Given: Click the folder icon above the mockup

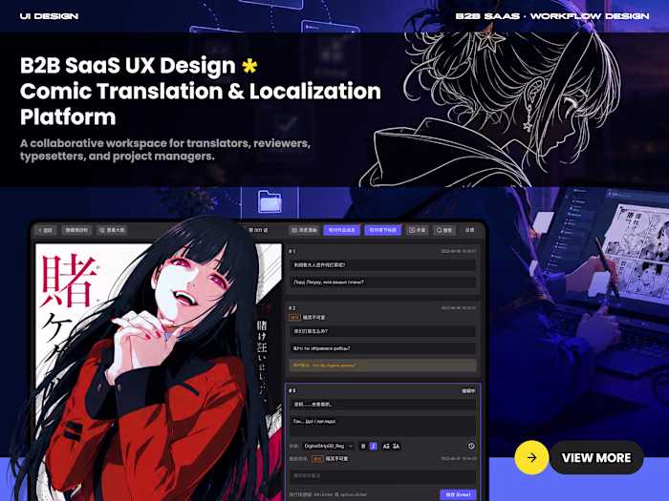Looking at the screenshot, I should click(x=270, y=201).
